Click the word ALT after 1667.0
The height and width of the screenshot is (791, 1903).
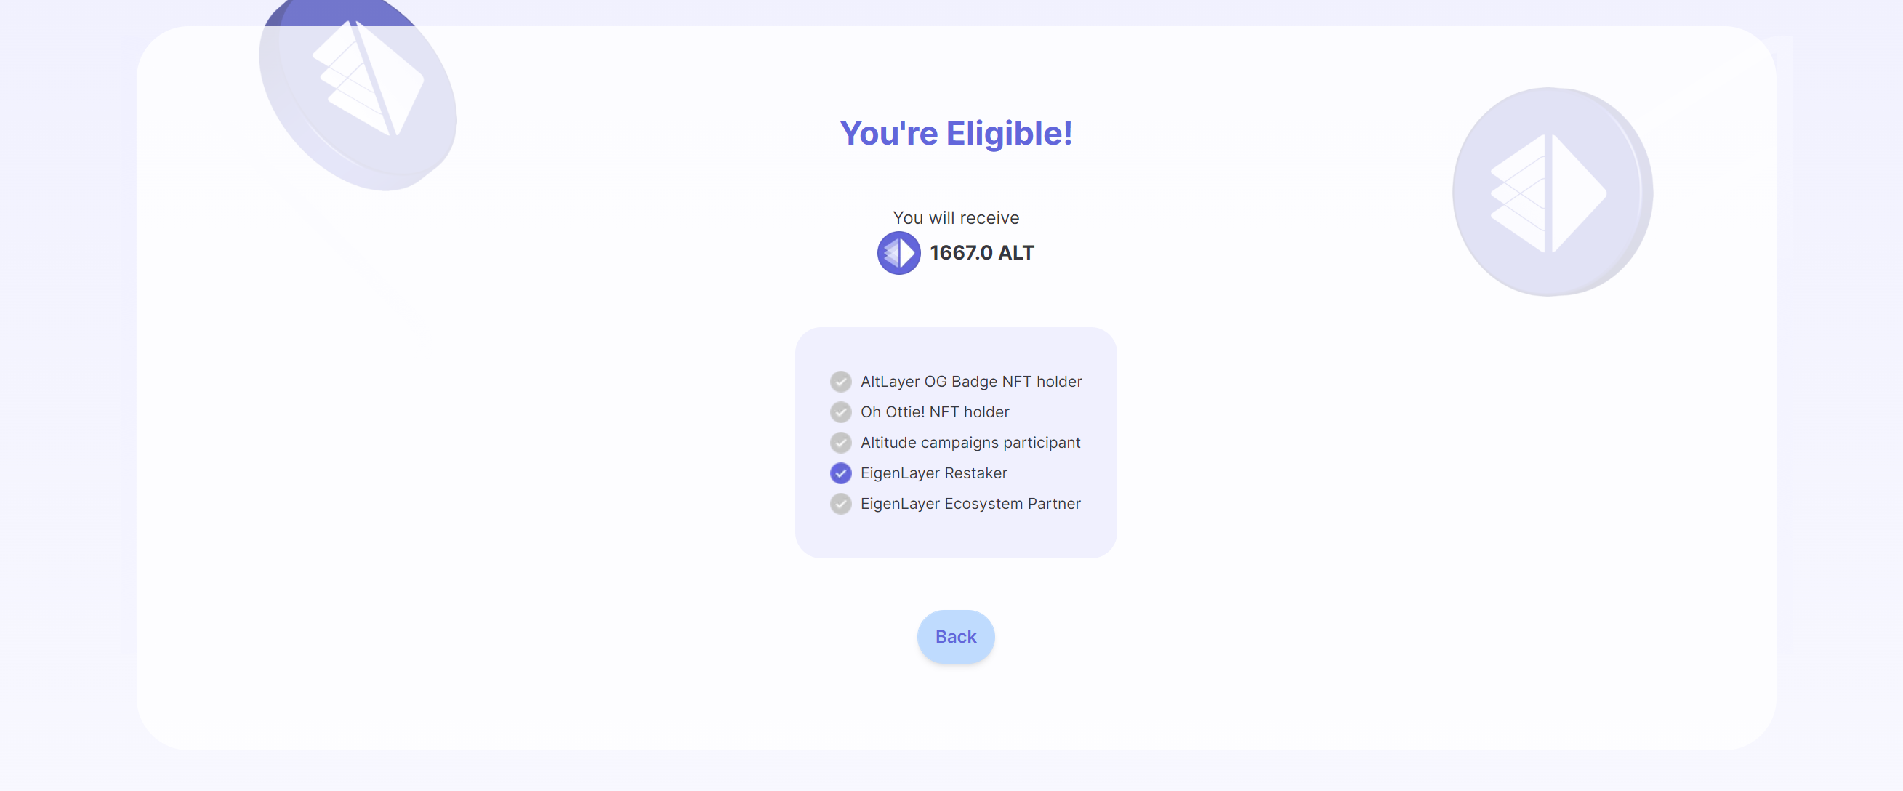[1015, 252]
